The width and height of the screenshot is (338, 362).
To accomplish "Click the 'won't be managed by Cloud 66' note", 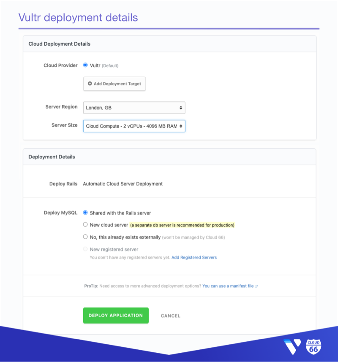I will tap(194, 237).
